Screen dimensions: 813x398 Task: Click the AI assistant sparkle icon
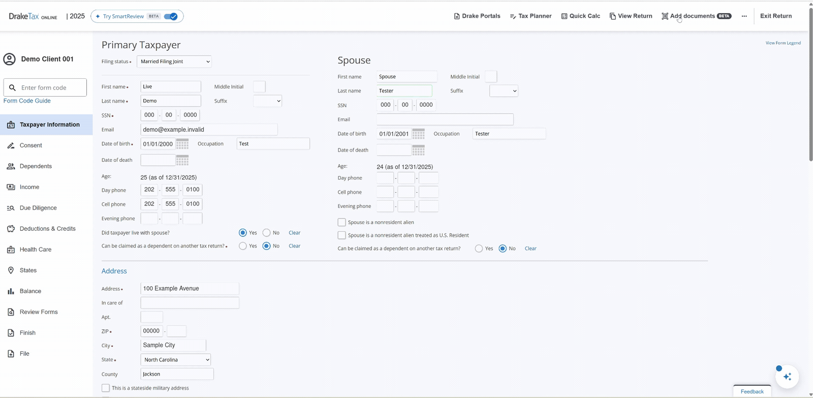[787, 377]
